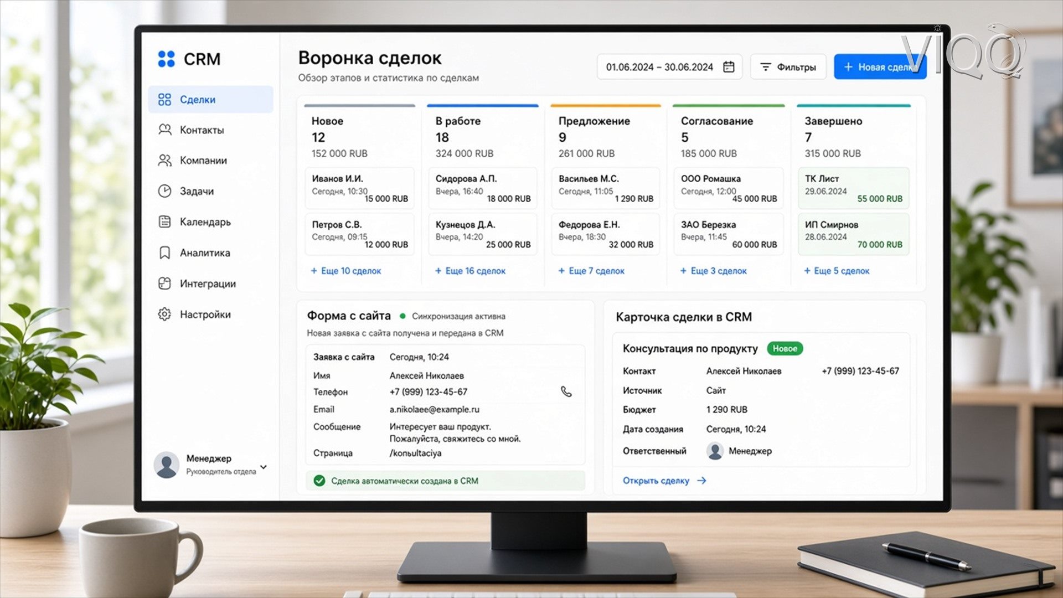Click the phone call icon in form

click(x=566, y=391)
